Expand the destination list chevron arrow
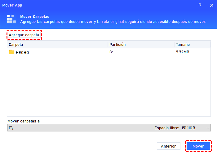This screenshot has width=217, height=155. (207, 128)
